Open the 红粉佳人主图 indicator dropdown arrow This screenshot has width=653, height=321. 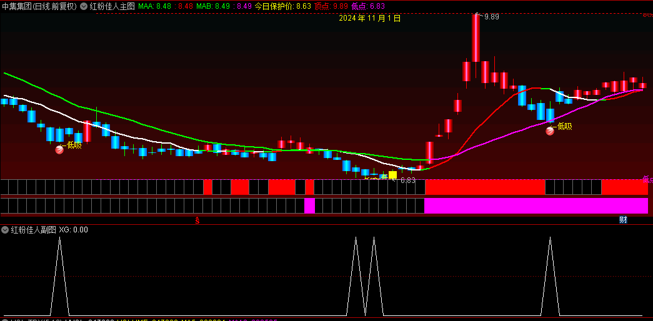[84, 6]
